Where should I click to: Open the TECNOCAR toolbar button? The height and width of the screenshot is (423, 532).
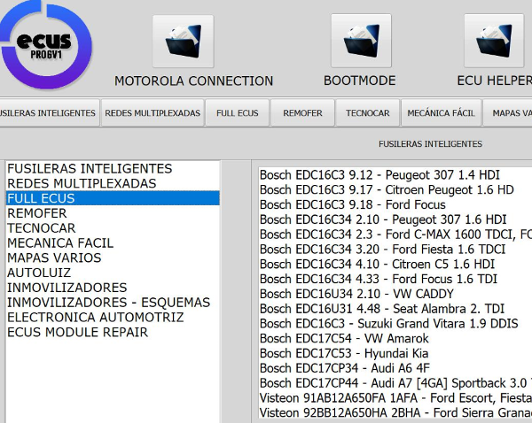point(368,112)
